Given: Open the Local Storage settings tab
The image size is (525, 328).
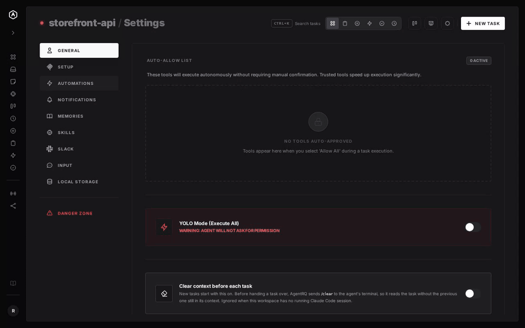Looking at the screenshot, I should (79, 181).
